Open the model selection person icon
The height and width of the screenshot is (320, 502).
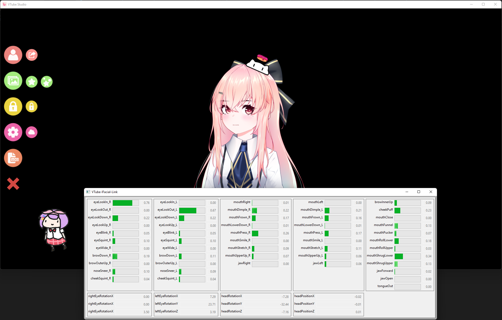13,55
